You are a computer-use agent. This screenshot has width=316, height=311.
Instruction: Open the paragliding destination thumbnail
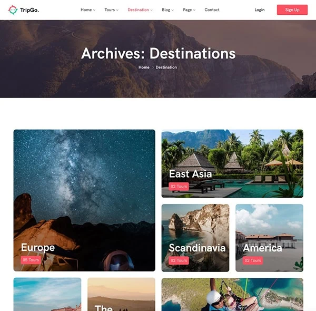[x=232, y=295]
